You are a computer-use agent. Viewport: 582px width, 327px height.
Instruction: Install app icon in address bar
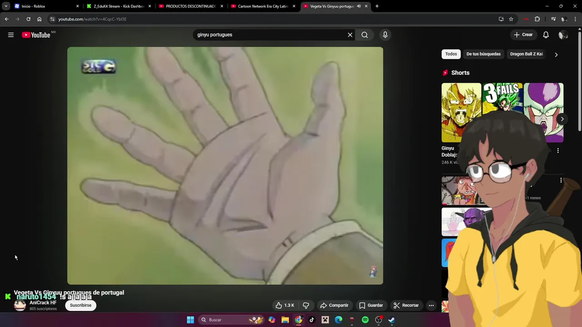click(x=501, y=19)
